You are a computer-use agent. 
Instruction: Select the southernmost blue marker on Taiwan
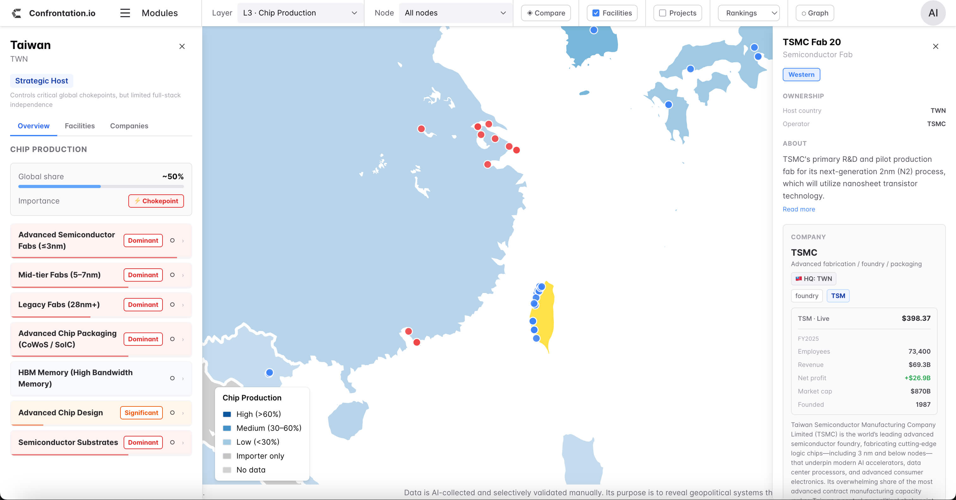[536, 338]
